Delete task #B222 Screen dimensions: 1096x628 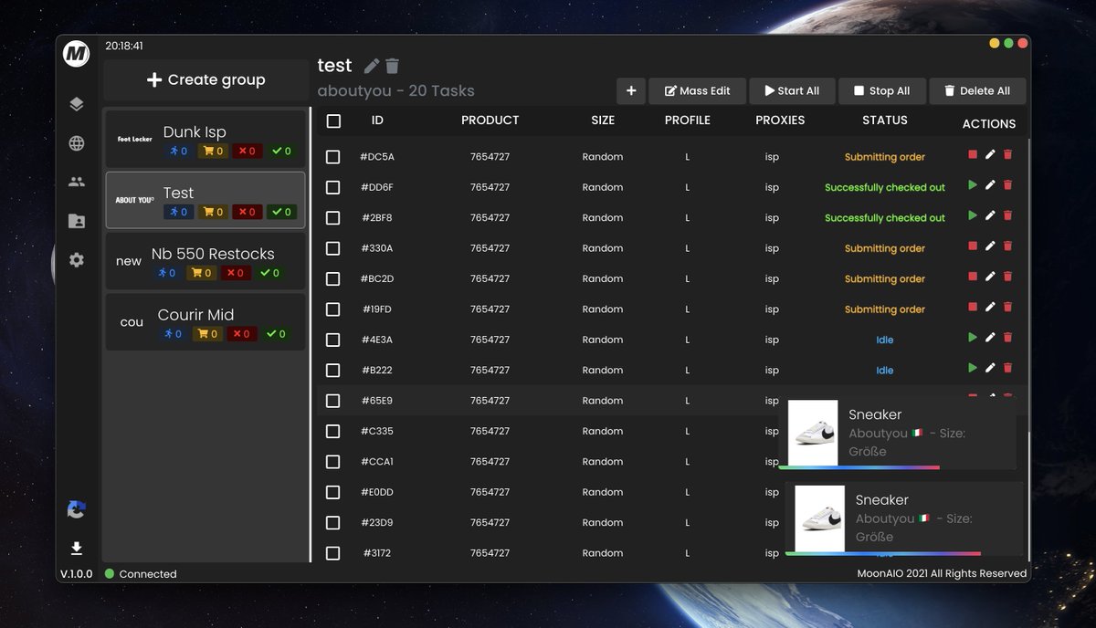coord(1008,368)
